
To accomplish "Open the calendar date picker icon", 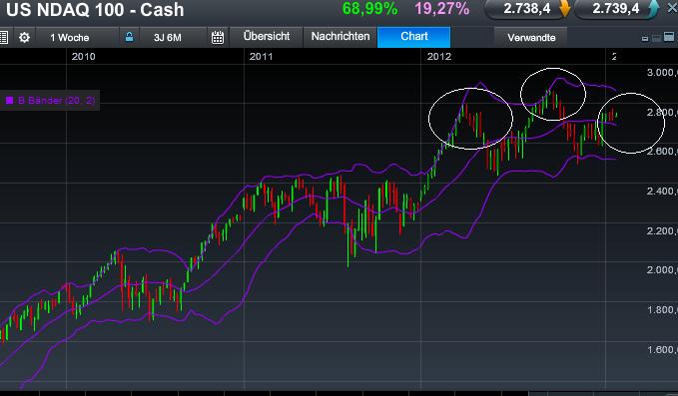I will (218, 38).
